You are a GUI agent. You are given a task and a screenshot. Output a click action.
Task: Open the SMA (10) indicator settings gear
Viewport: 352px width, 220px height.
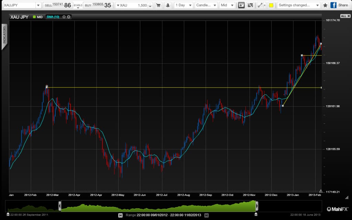click(64, 17)
